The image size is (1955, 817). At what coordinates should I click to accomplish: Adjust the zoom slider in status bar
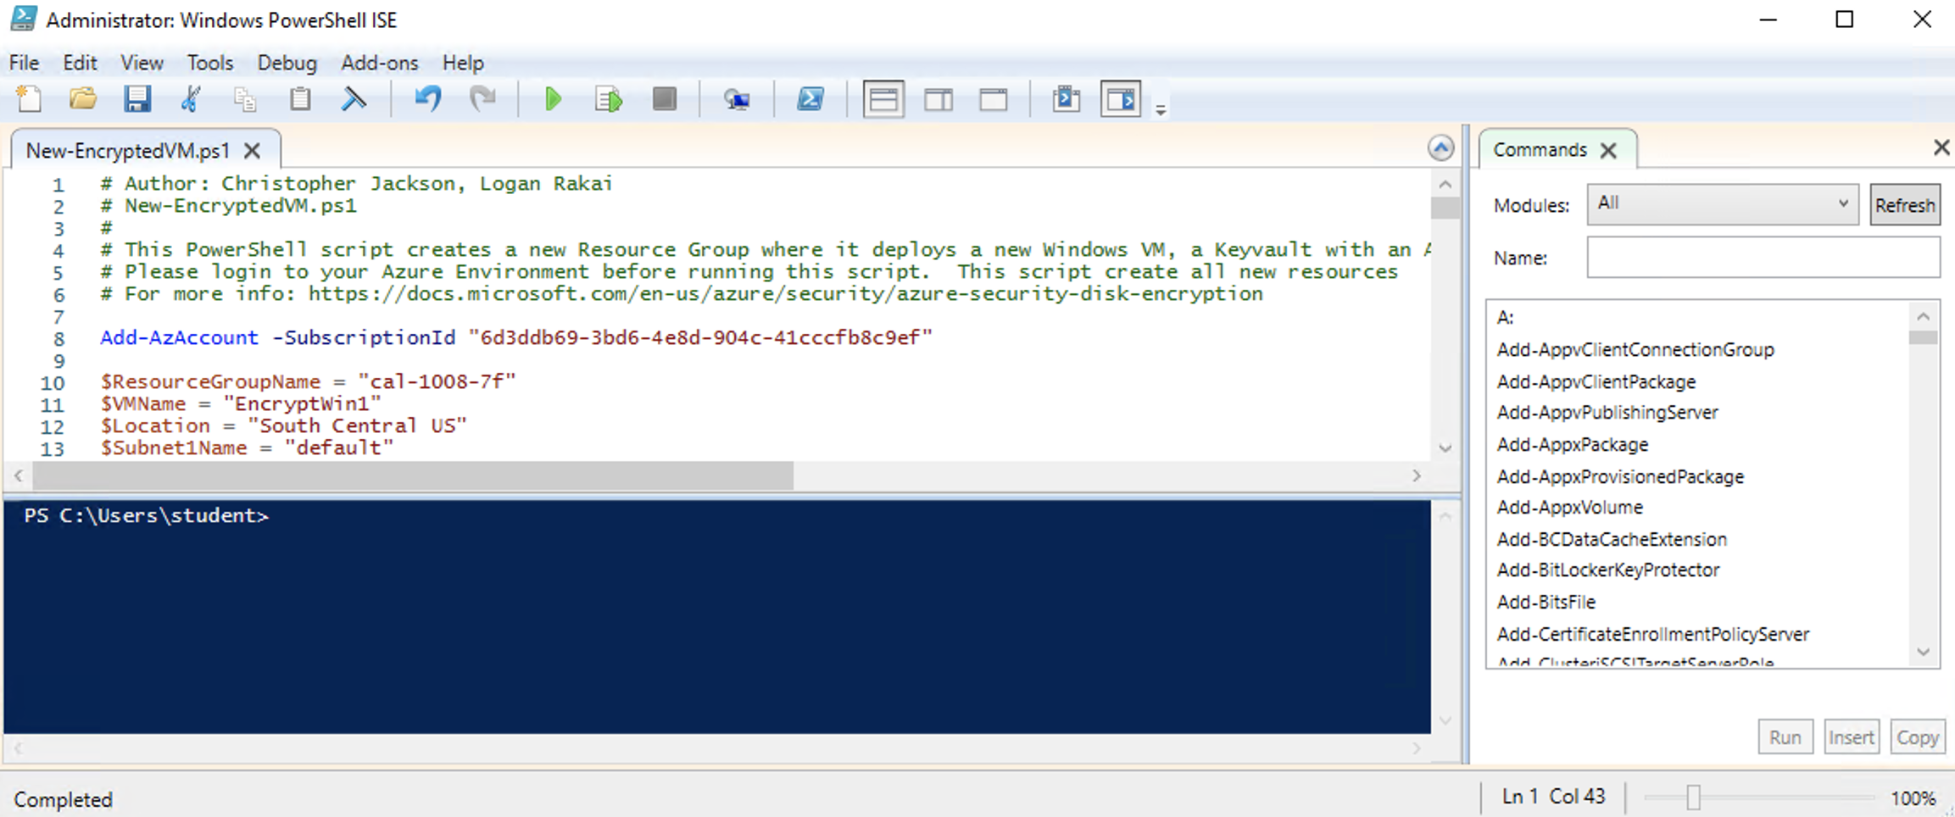pos(1693,798)
